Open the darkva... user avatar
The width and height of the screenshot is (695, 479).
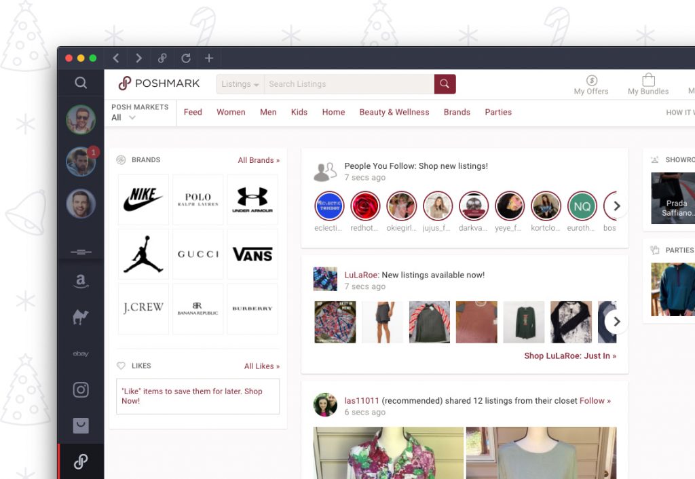pyautogui.click(x=473, y=206)
